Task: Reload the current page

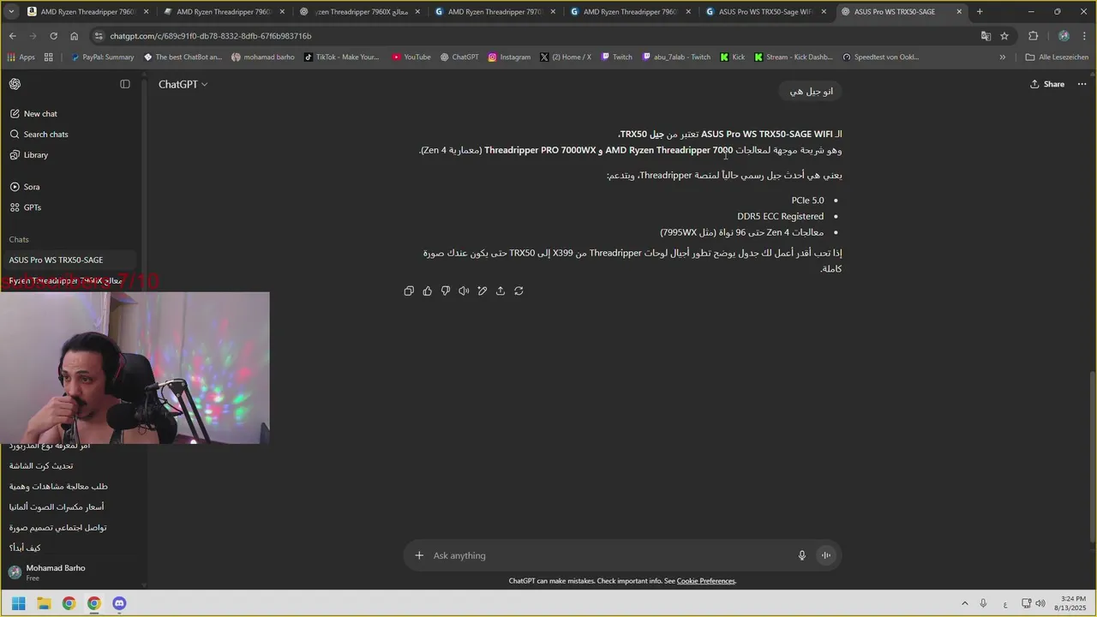Action: coord(53,36)
